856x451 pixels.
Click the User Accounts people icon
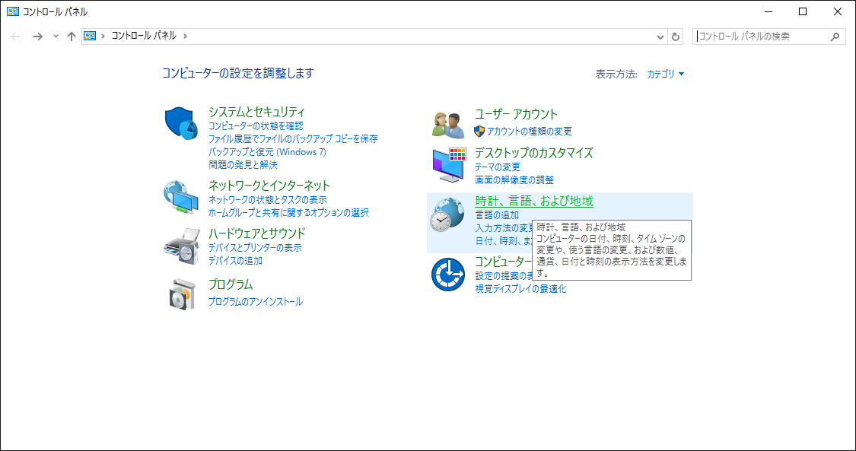tap(447, 123)
